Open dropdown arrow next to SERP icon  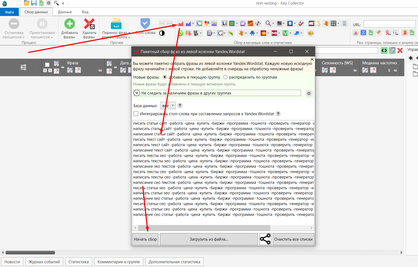tap(201, 33)
